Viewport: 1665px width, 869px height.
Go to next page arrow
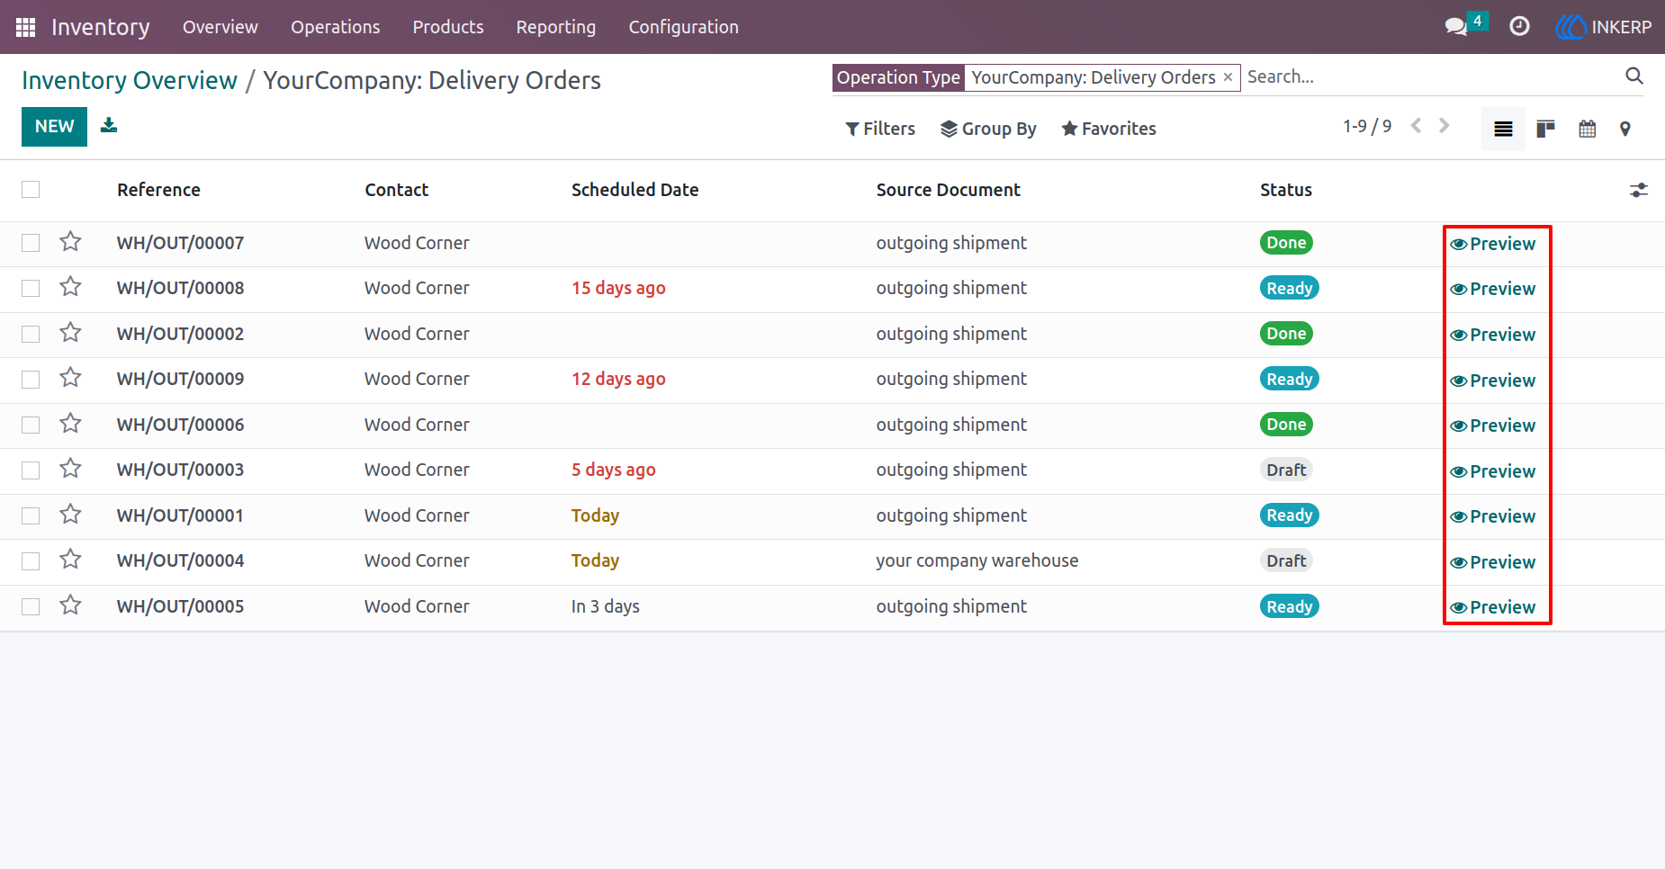point(1444,126)
